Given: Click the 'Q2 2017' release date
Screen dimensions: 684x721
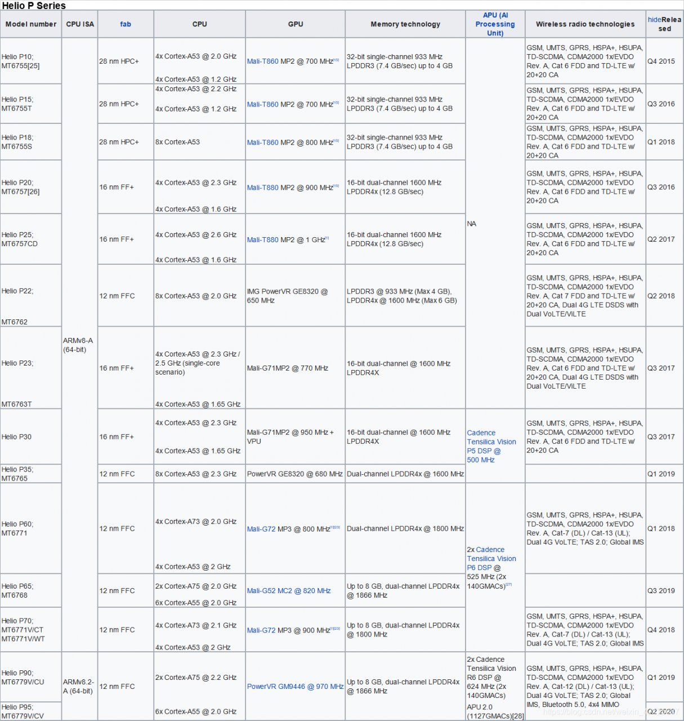Looking at the screenshot, I should pyautogui.click(x=661, y=239).
